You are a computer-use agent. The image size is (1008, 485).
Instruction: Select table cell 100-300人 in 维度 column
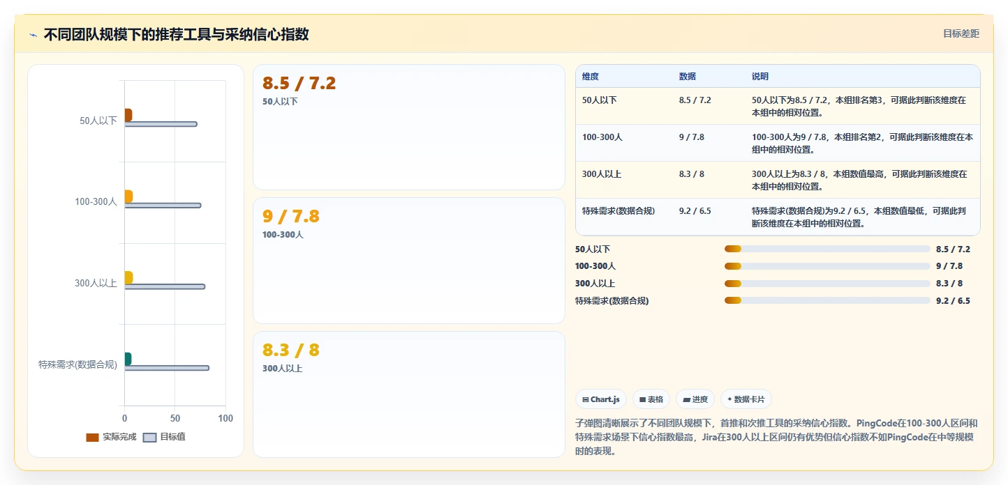tap(602, 137)
